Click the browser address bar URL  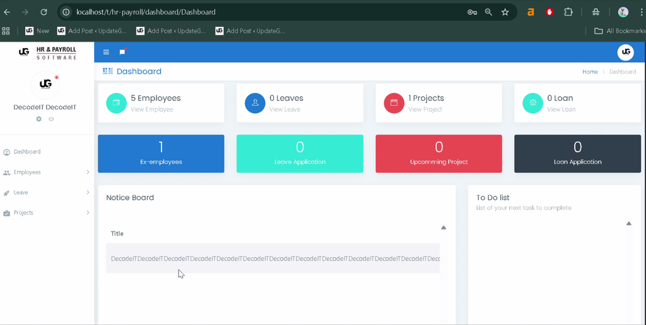[146, 12]
